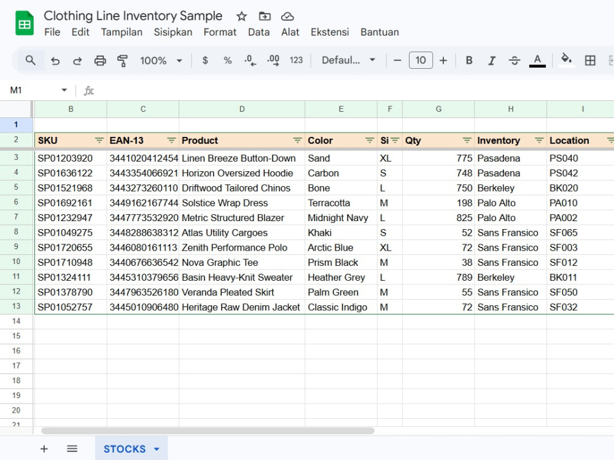This screenshot has width=614, height=460.
Task: Format as percent
Action: pyautogui.click(x=228, y=60)
